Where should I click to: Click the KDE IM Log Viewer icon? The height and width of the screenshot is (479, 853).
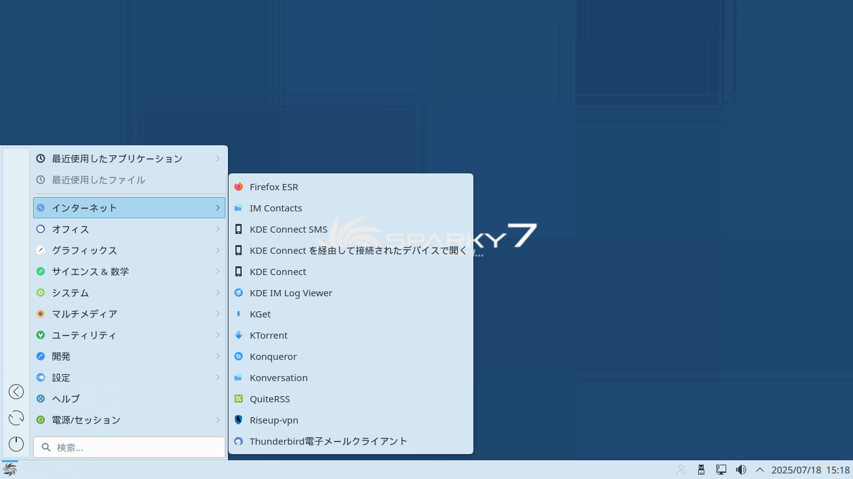click(x=239, y=293)
